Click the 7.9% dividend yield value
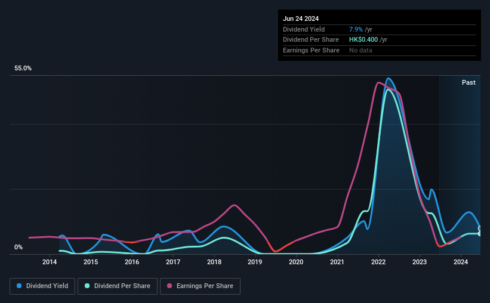 356,29
